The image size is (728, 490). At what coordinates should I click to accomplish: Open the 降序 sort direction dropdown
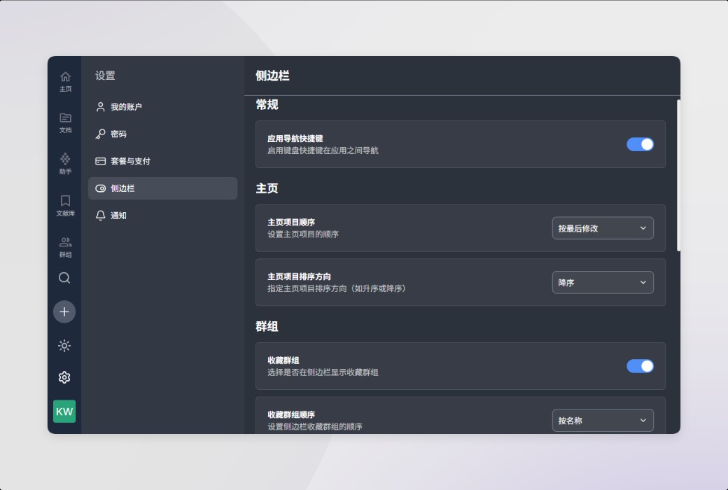pyautogui.click(x=603, y=282)
